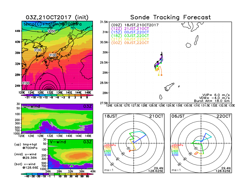Click '03Z' in the V-wind panel
The image size is (247, 190).
click(87, 142)
